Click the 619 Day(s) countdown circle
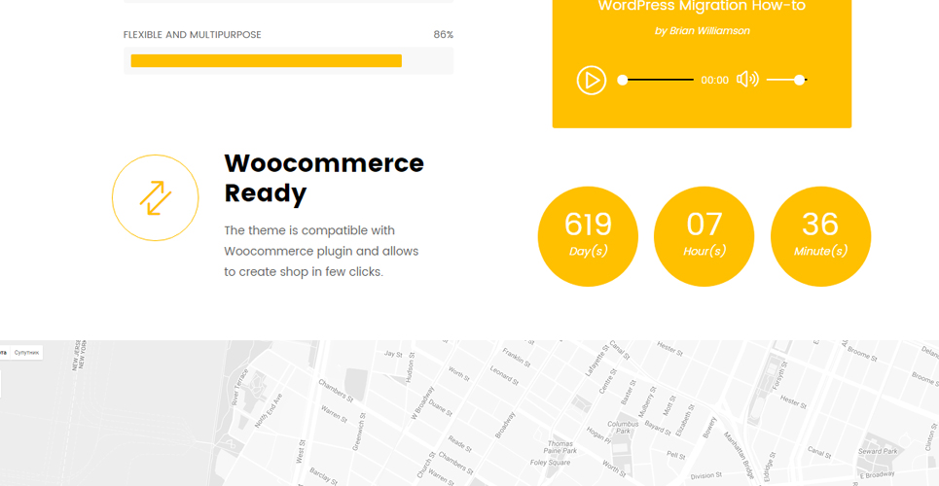 [x=588, y=236]
